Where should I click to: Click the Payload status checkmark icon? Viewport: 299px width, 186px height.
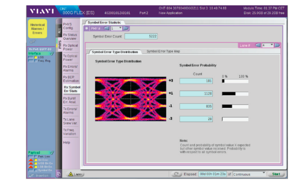tap(52, 152)
